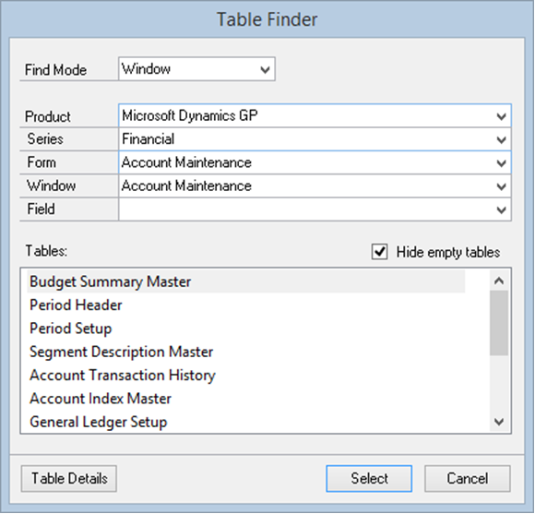Expand the Product dropdown arrow

(501, 116)
